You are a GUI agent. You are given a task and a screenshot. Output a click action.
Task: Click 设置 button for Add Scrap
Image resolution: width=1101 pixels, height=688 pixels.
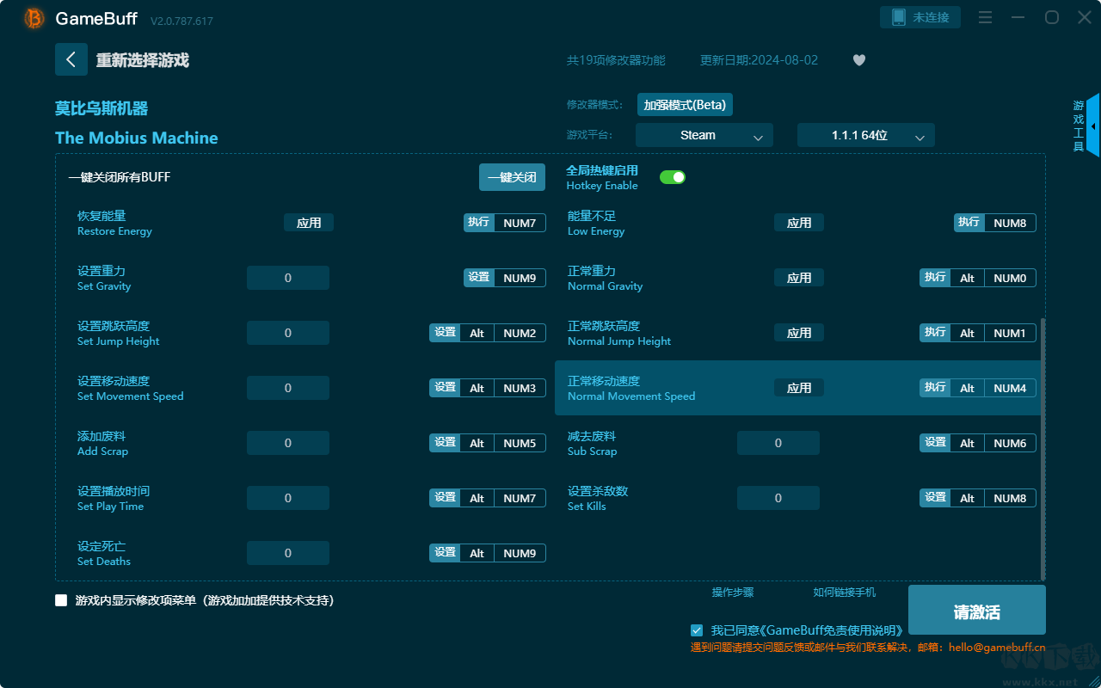[445, 443]
